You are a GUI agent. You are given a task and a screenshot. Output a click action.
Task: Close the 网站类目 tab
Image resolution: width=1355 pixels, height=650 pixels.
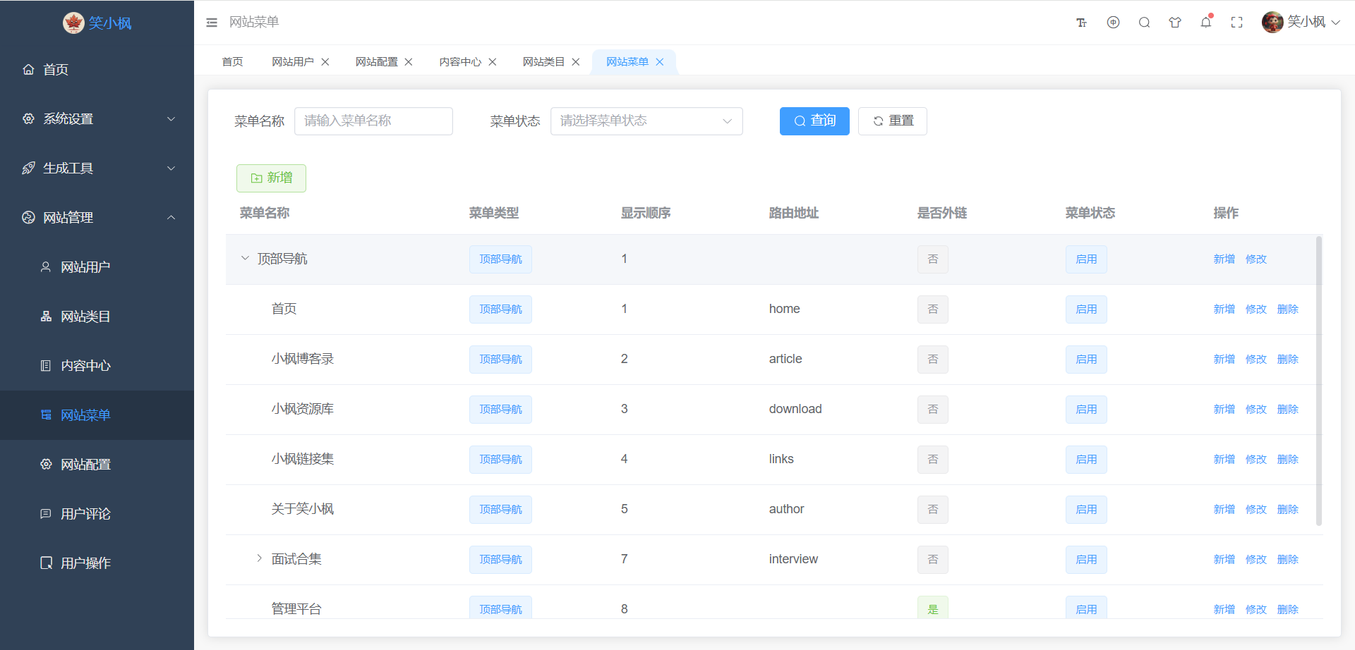click(x=576, y=62)
